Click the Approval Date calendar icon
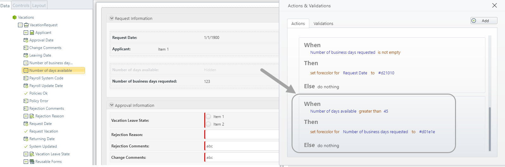This screenshot has width=505, height=167. 26,40
